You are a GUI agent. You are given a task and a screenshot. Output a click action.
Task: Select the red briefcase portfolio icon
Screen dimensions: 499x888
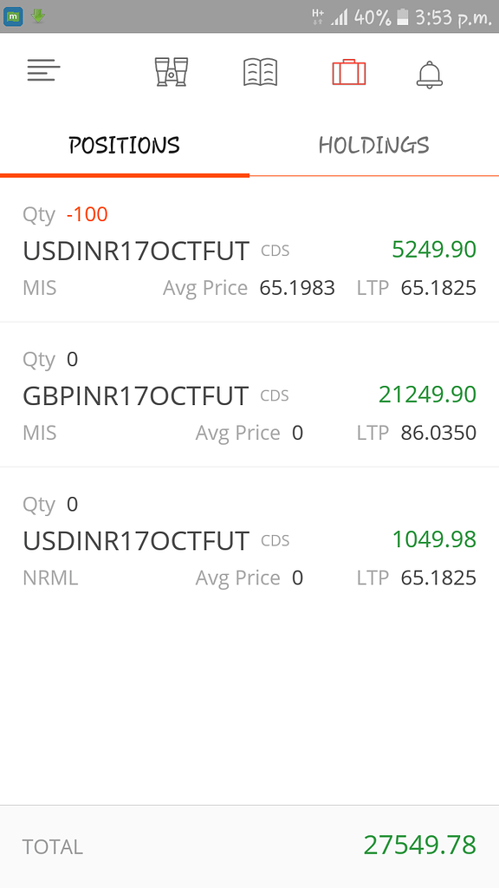click(x=348, y=73)
